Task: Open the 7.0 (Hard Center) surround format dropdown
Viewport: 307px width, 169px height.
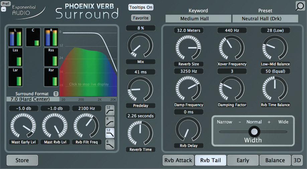Action: [33, 99]
